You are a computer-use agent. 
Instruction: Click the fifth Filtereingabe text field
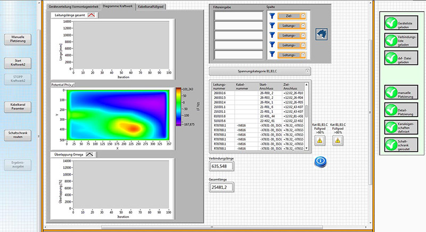239,55
